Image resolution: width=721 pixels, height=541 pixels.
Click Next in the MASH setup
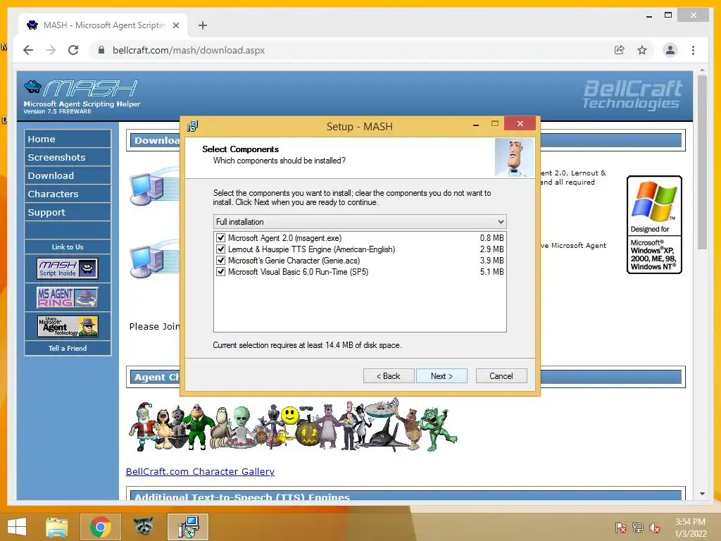point(441,376)
